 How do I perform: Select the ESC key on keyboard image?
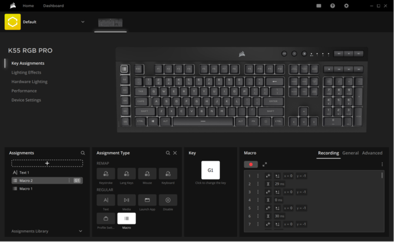(x=139, y=69)
